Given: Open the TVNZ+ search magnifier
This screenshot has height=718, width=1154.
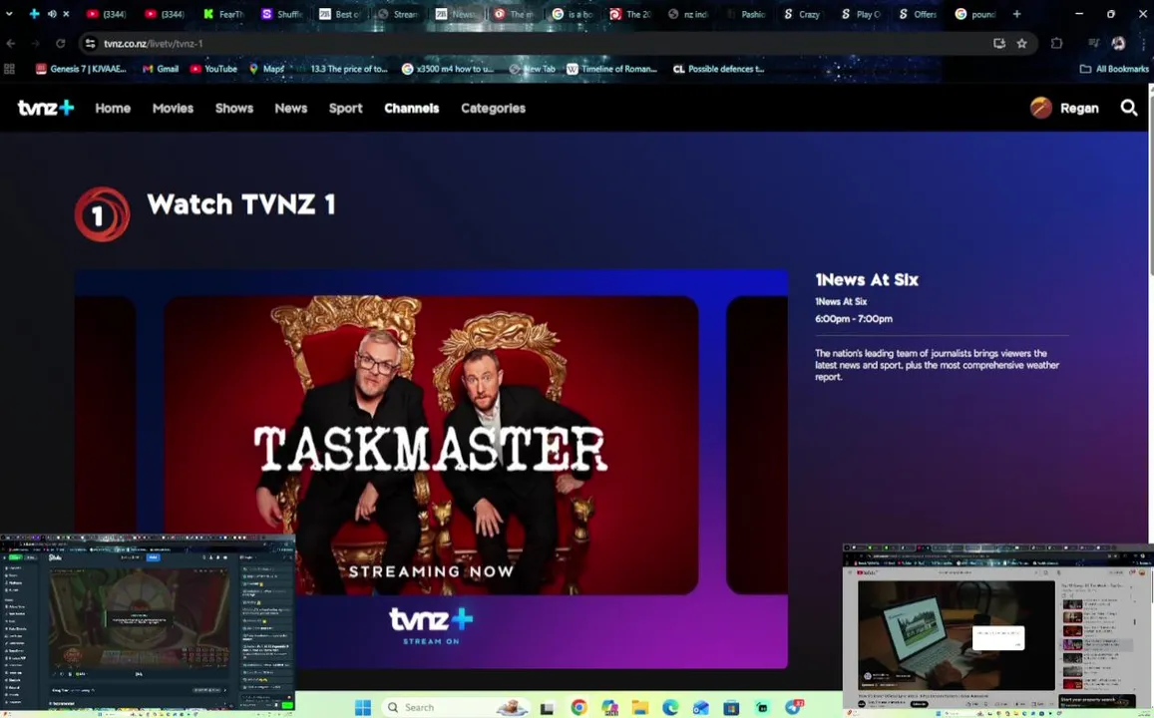Looking at the screenshot, I should [1128, 108].
